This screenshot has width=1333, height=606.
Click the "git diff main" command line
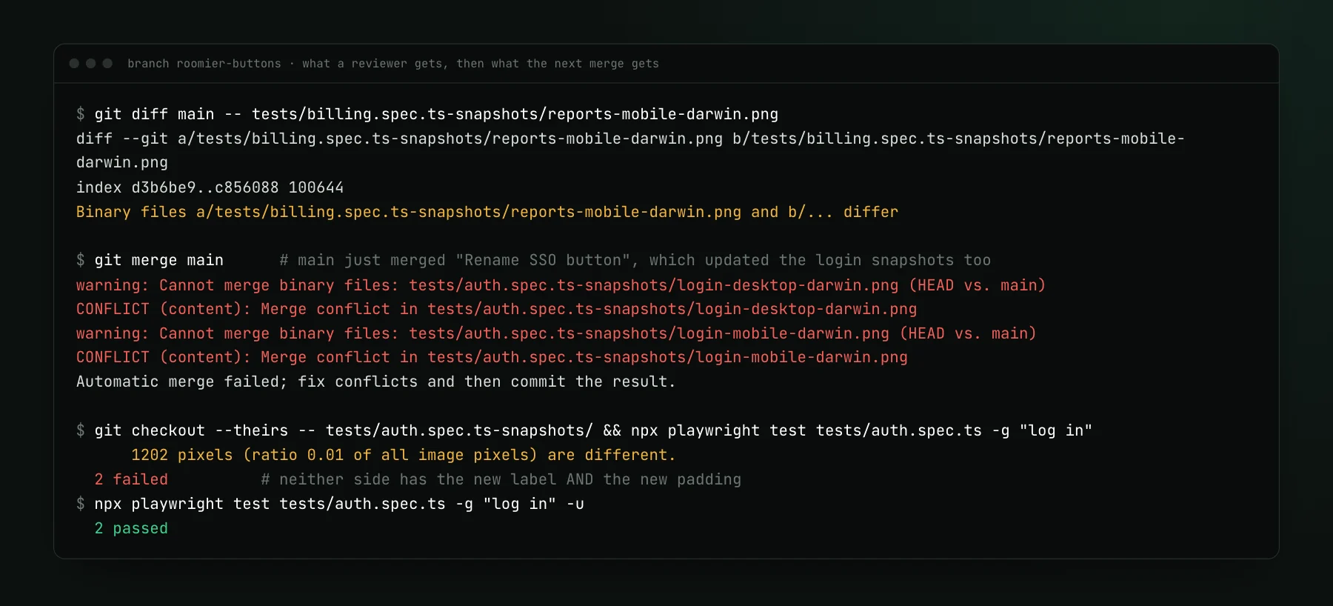click(x=427, y=114)
